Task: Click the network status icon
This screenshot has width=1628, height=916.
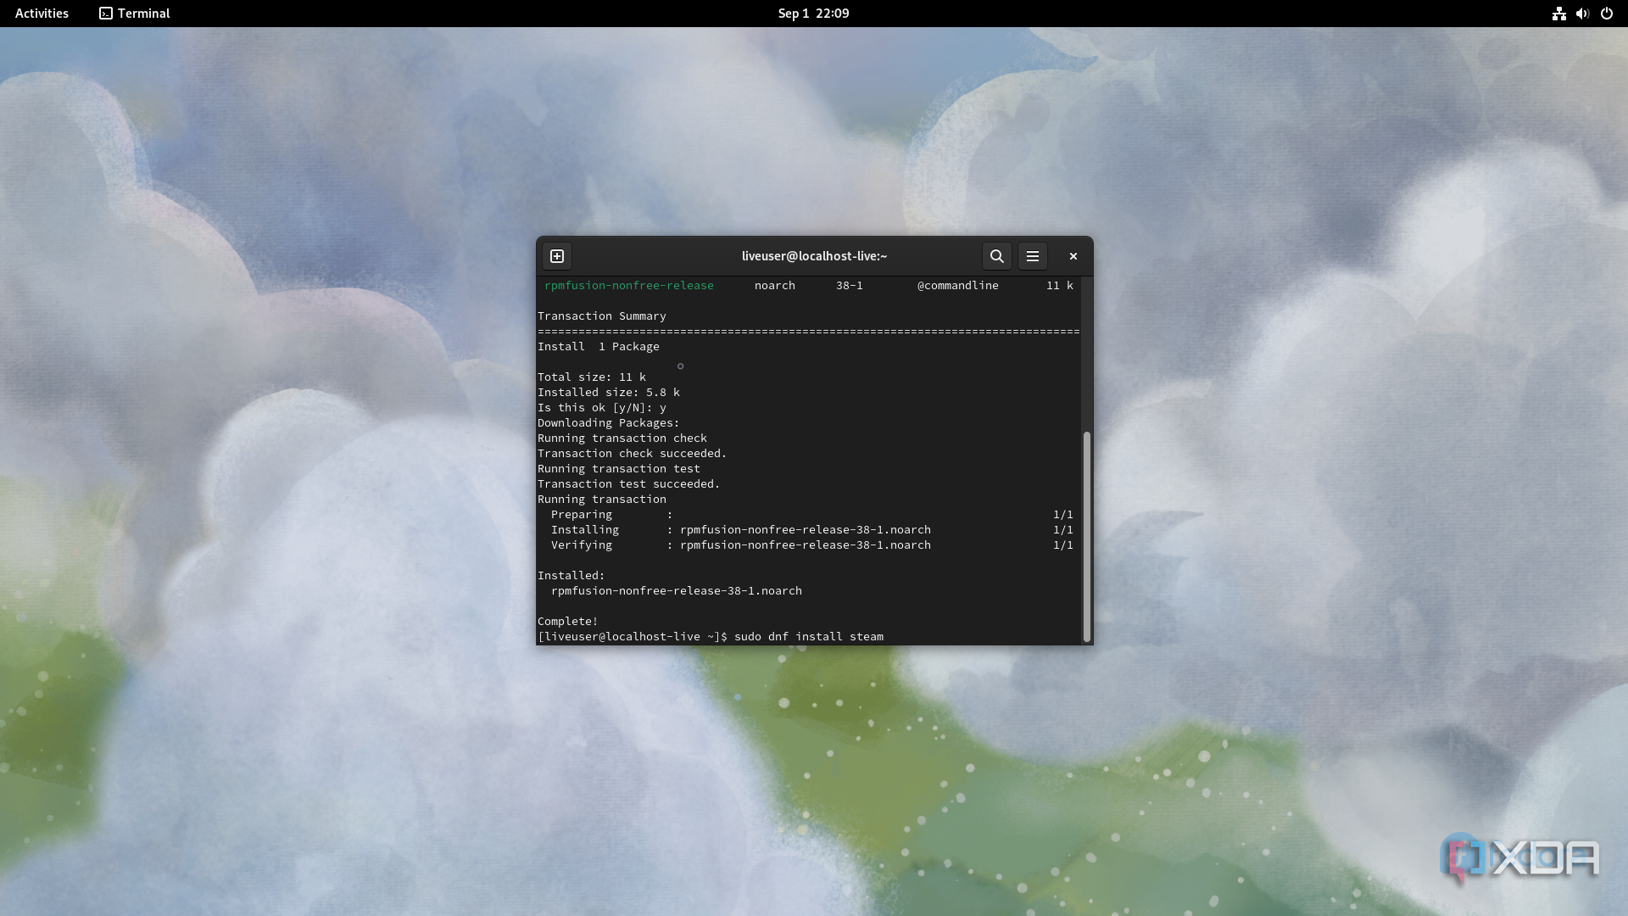Action: (1558, 14)
